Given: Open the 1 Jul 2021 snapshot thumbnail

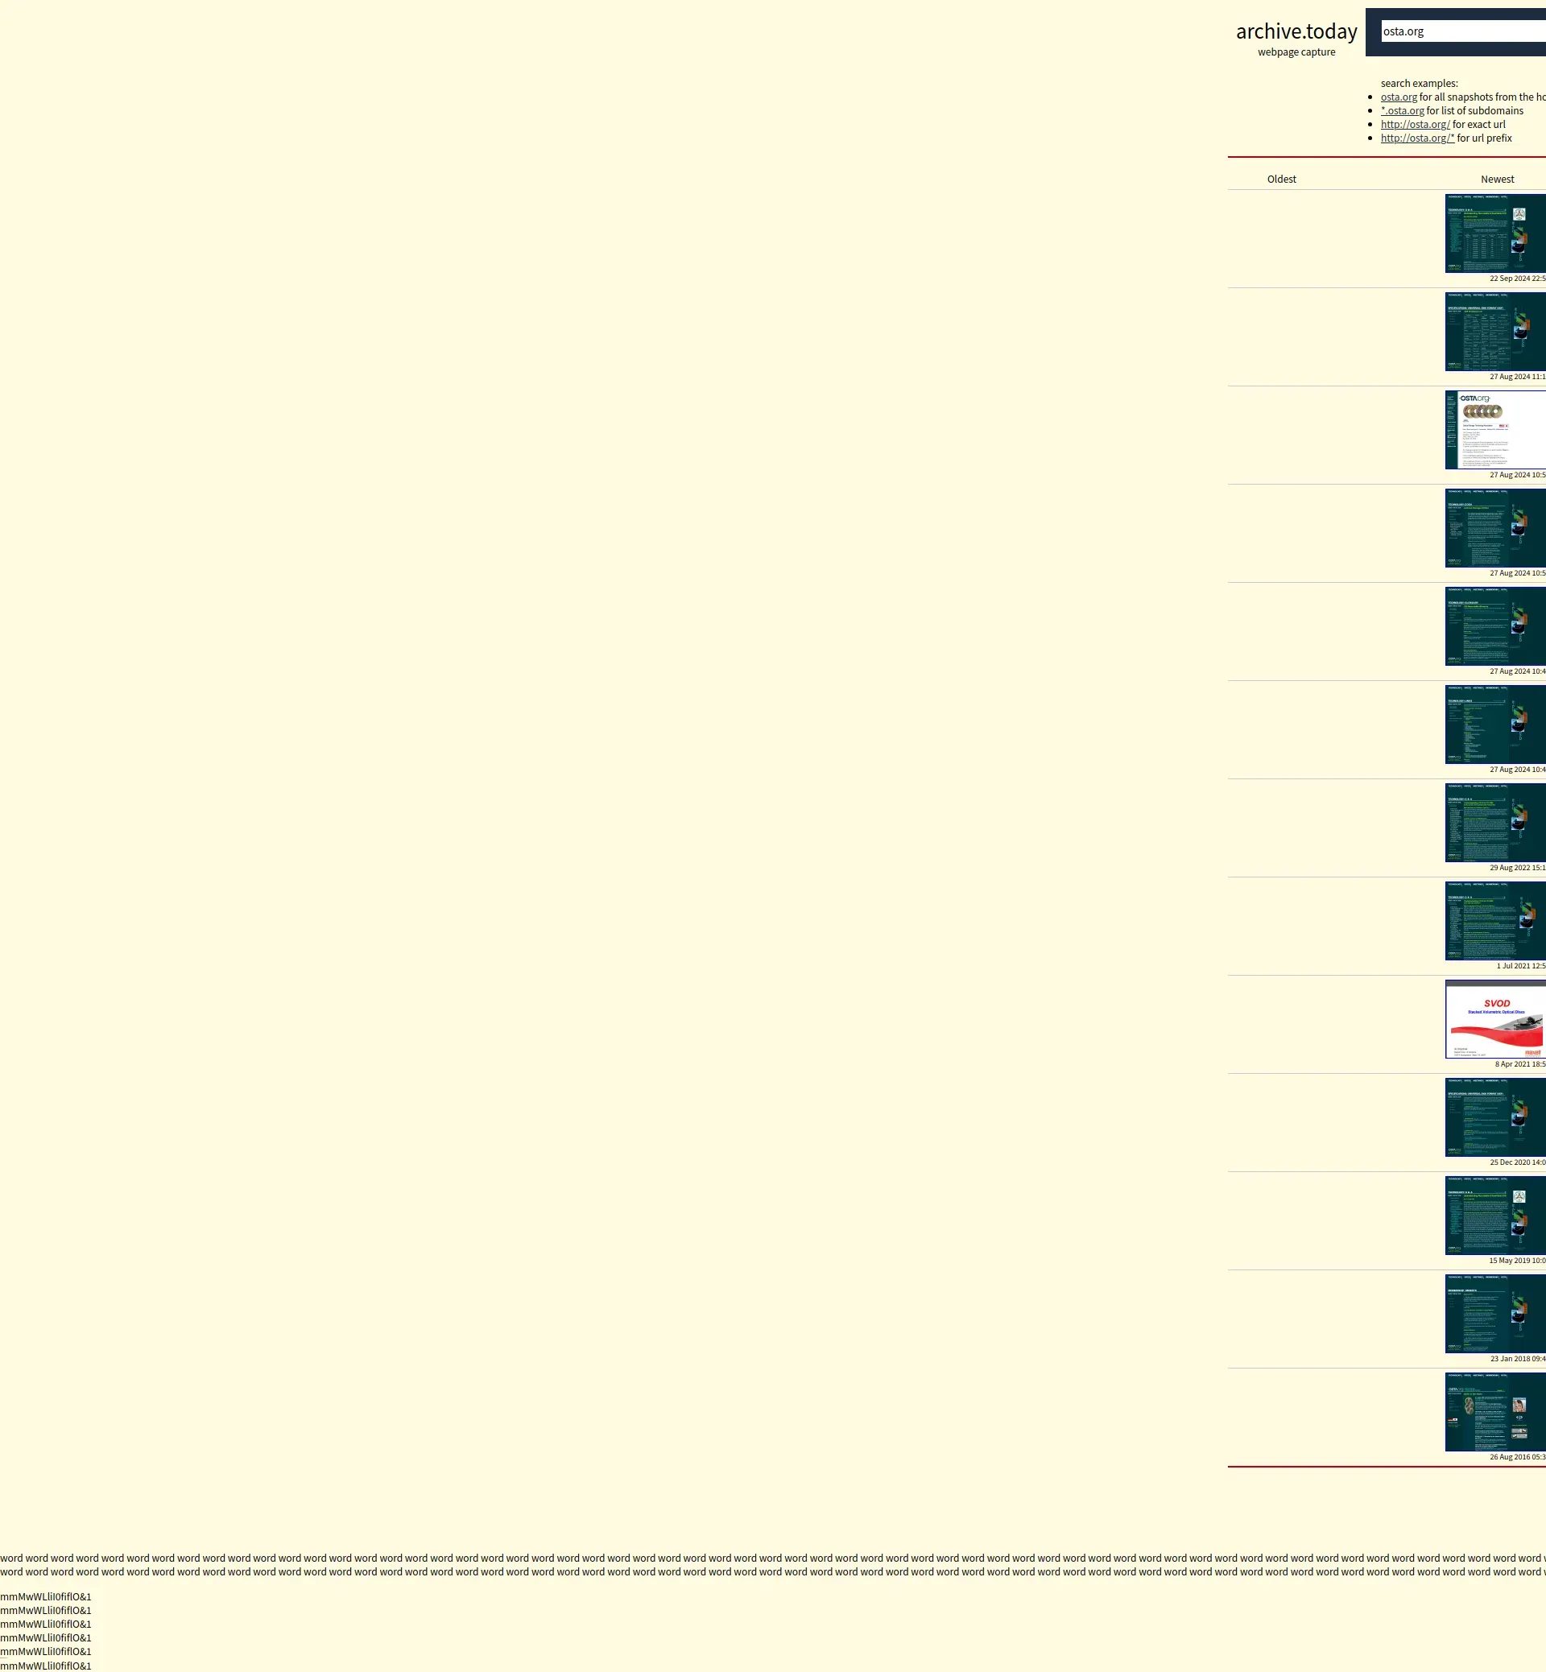Looking at the screenshot, I should point(1495,921).
